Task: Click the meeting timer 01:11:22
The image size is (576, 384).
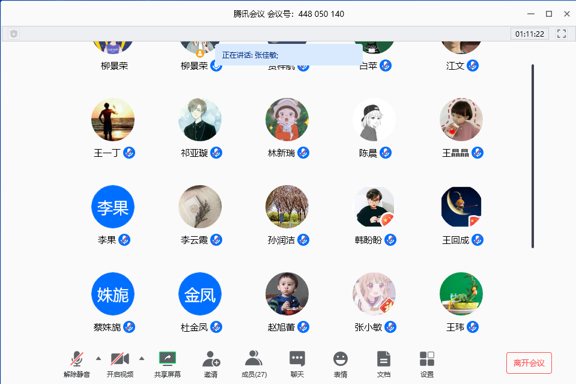Action: 530,34
